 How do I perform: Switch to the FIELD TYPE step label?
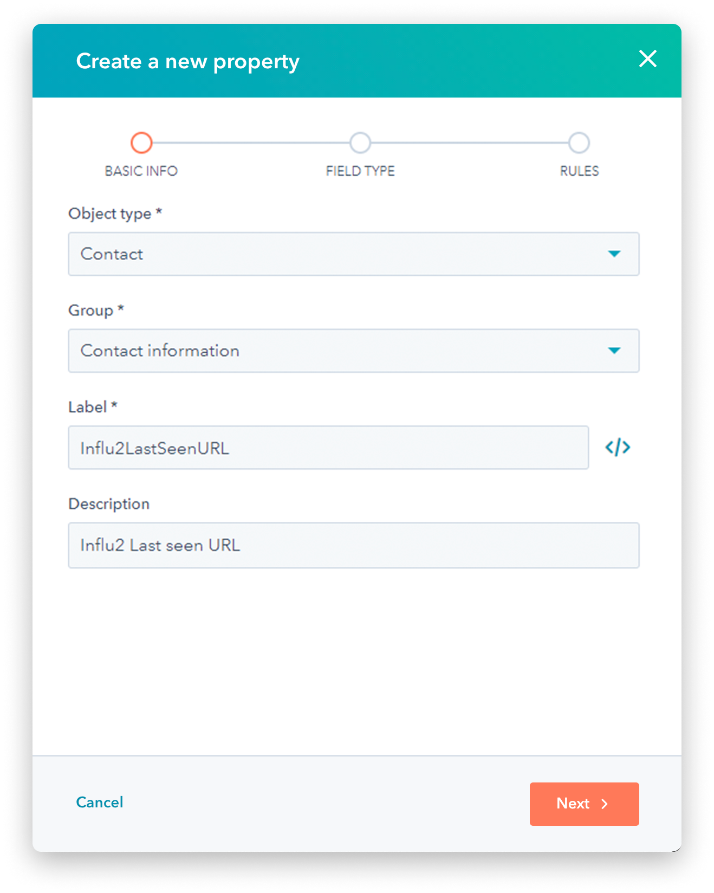pos(360,171)
